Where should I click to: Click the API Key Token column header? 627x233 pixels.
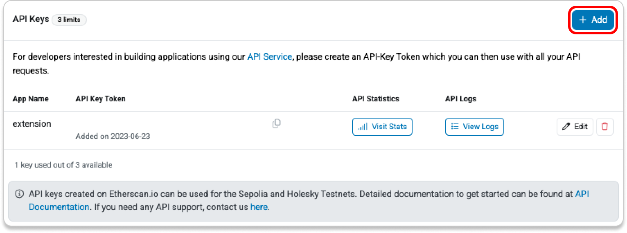click(x=101, y=99)
